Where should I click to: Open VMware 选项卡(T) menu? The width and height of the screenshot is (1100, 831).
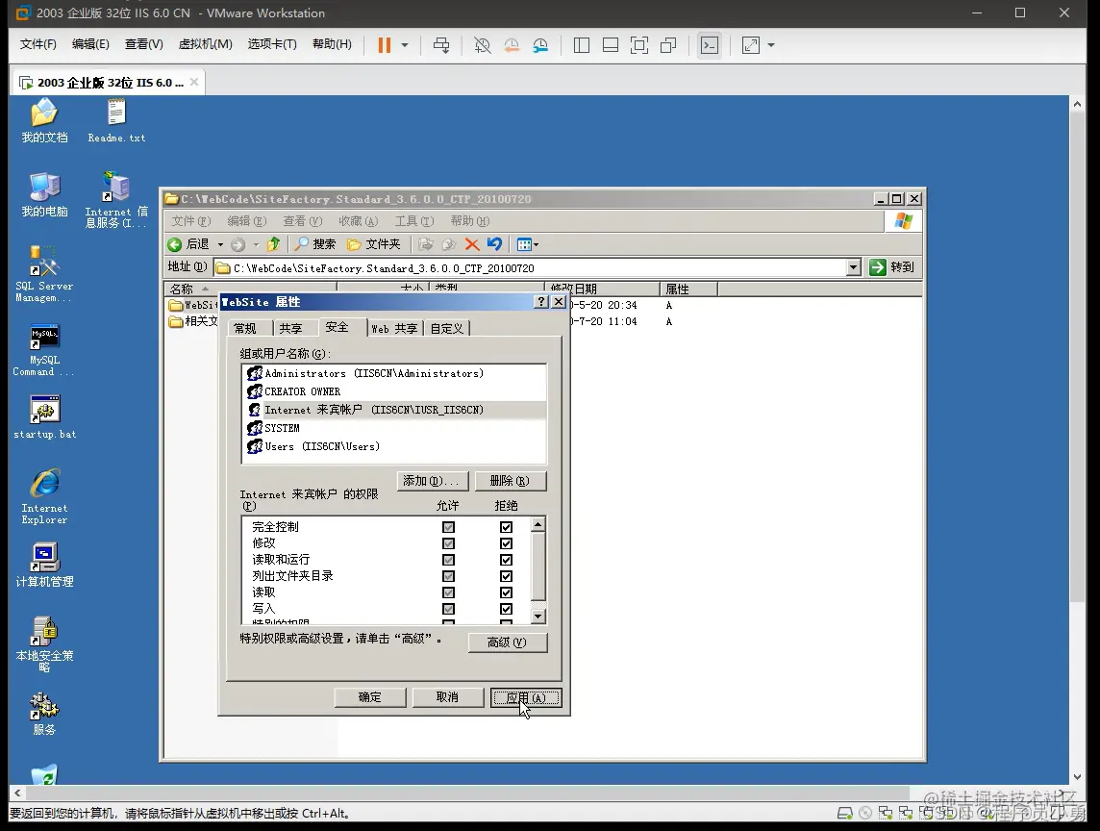pyautogui.click(x=272, y=43)
